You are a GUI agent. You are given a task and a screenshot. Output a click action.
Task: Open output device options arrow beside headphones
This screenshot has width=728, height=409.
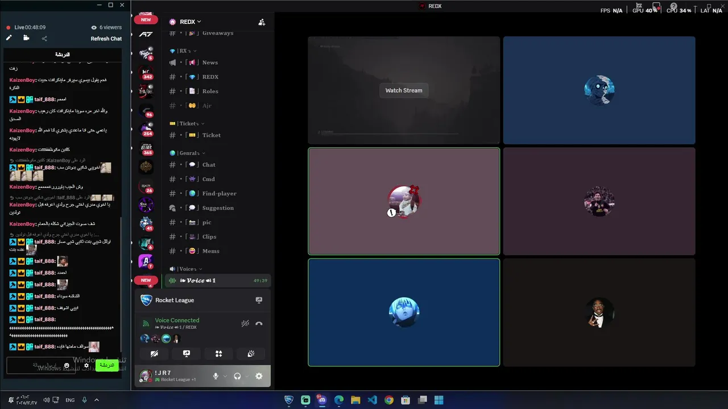247,376
